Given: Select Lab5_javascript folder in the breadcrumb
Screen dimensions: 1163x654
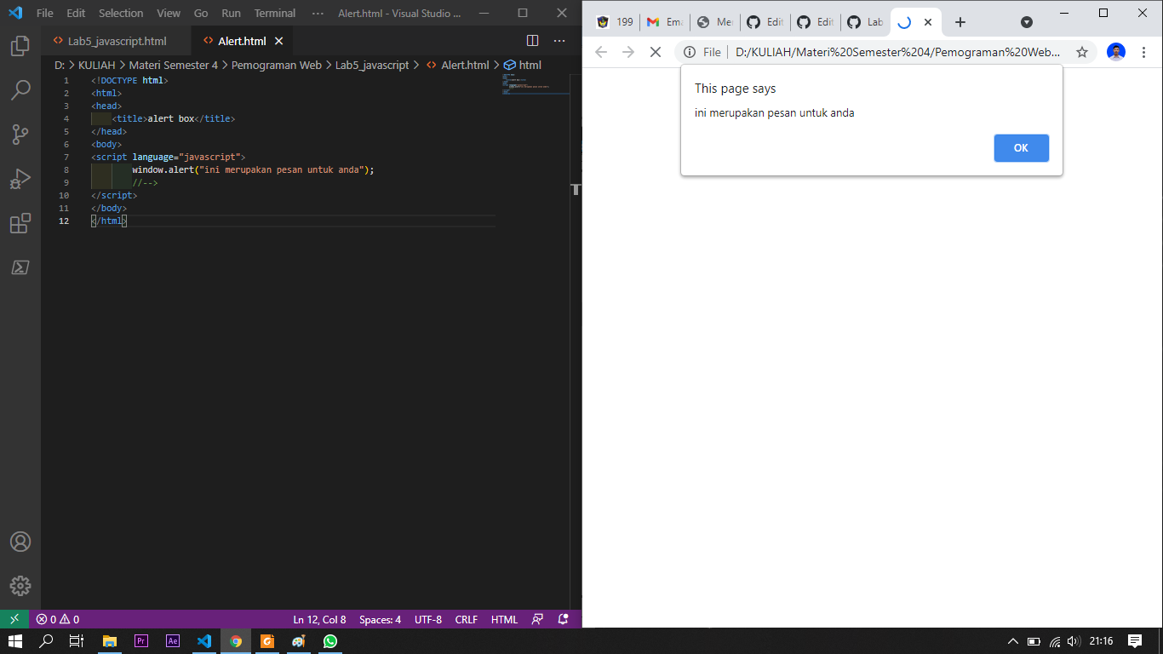Looking at the screenshot, I should pos(372,65).
